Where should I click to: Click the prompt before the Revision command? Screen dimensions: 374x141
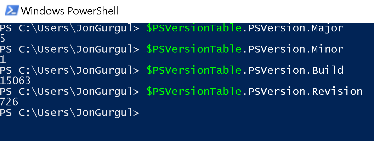pos(70,91)
